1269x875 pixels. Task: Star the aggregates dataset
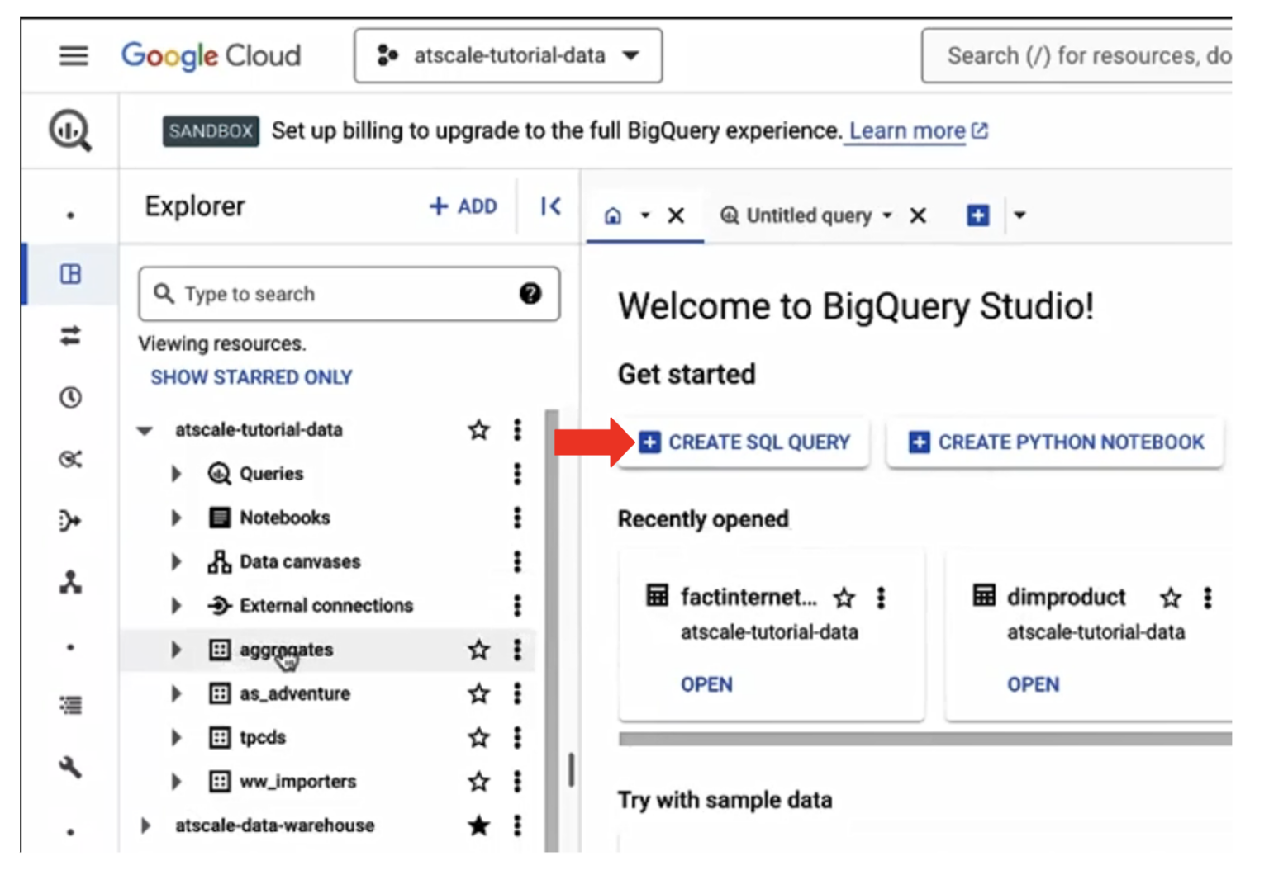click(478, 650)
